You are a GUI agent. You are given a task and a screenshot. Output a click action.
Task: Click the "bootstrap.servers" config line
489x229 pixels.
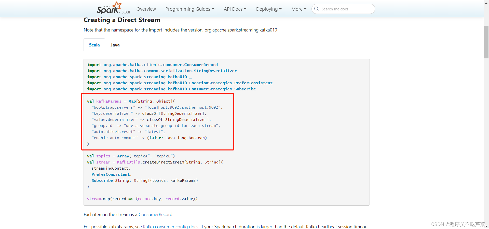[x=157, y=107]
